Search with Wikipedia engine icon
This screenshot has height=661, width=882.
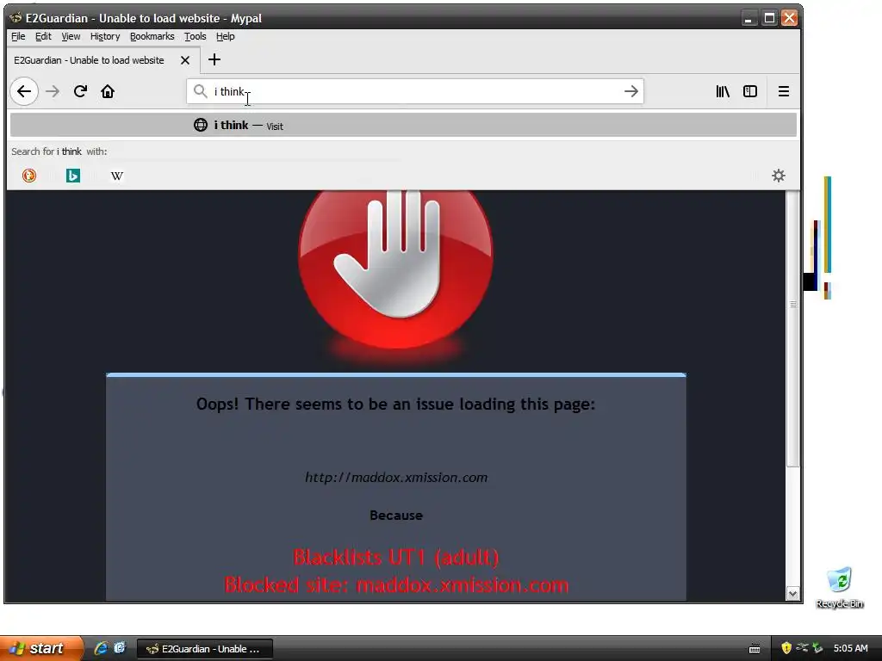pyautogui.click(x=117, y=176)
